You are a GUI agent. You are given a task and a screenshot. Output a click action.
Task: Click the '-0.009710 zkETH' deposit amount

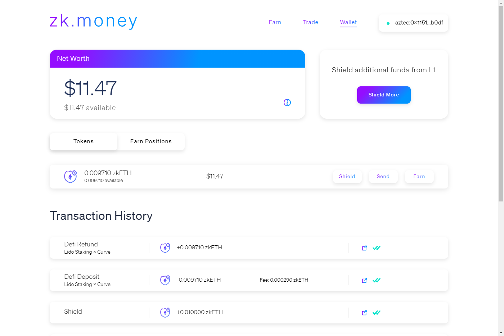pyautogui.click(x=199, y=280)
